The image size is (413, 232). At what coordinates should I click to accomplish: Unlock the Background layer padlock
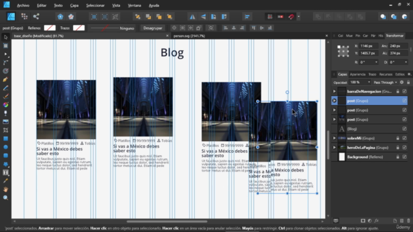pos(398,157)
